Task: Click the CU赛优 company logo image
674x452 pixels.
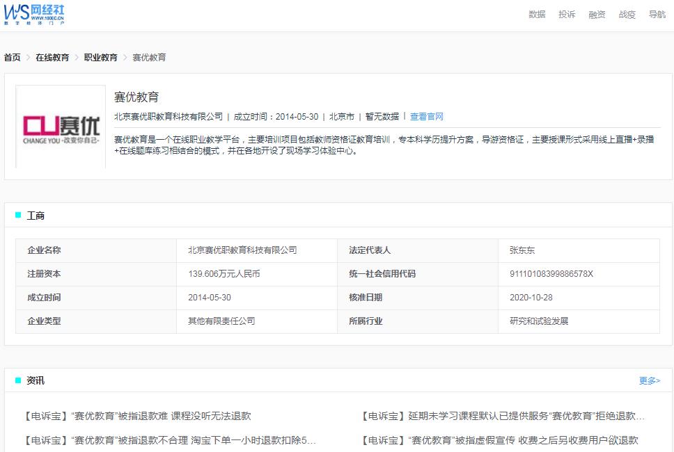Action: (60, 126)
